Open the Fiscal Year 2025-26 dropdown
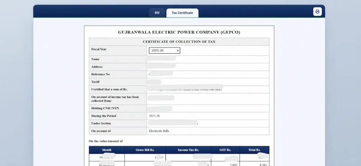The image size is (361, 166). (x=164, y=51)
